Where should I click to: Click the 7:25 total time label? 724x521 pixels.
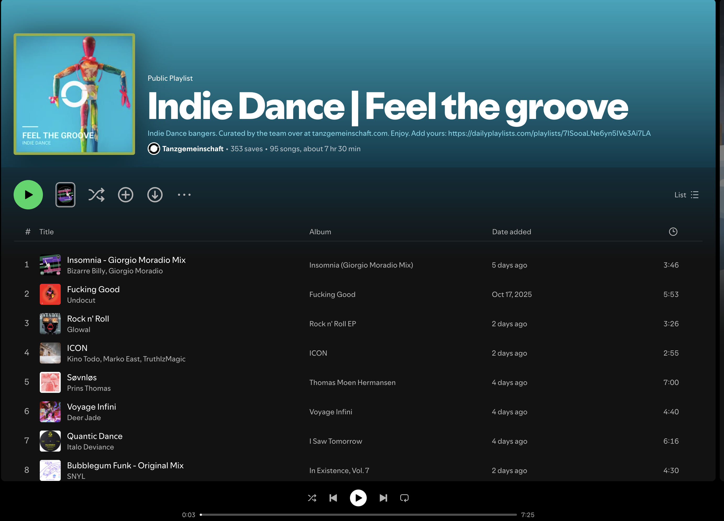click(x=528, y=515)
